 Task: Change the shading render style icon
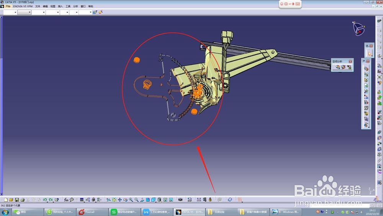pyautogui.click(x=159, y=200)
